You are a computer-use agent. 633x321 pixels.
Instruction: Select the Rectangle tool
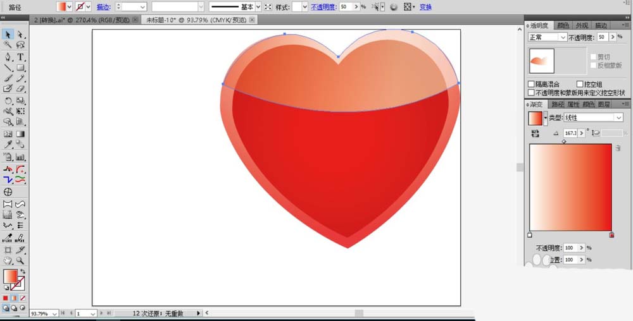coord(20,68)
